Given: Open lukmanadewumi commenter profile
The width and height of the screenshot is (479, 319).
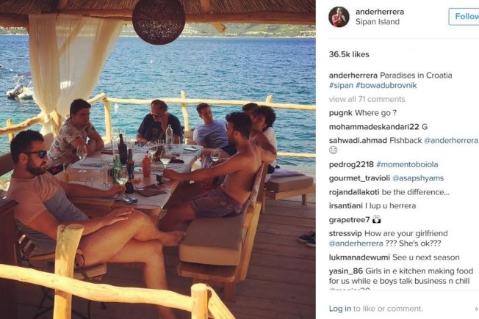Looking at the screenshot, I should (x=359, y=257).
